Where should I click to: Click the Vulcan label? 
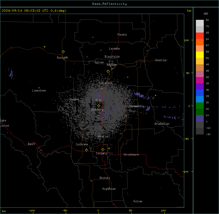pos(138,201)
